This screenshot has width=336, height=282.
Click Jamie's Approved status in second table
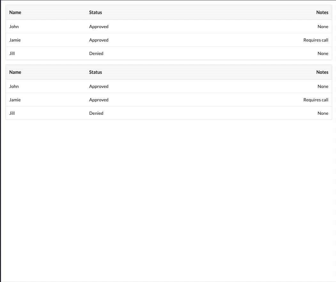pos(98,100)
